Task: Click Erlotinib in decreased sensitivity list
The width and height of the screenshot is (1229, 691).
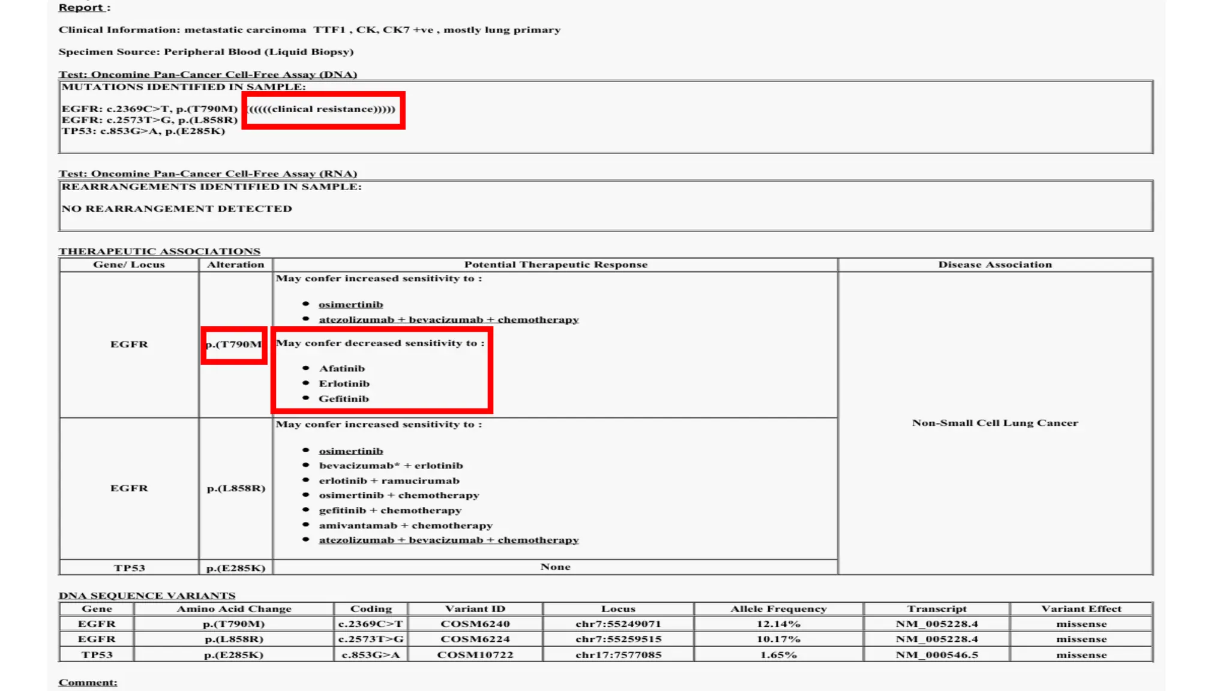Action: (344, 384)
